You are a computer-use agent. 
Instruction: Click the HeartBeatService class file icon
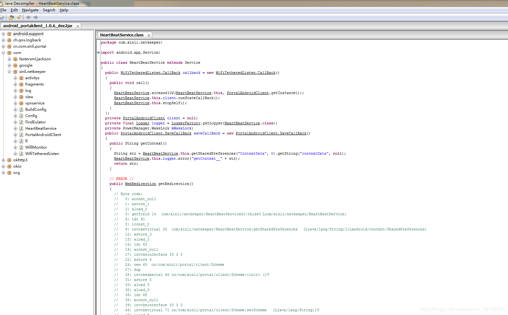click(21, 128)
